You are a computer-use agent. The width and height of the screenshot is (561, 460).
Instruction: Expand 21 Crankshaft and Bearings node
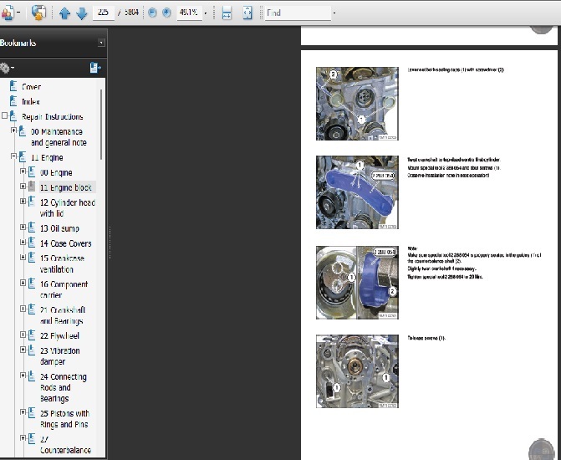23,309
